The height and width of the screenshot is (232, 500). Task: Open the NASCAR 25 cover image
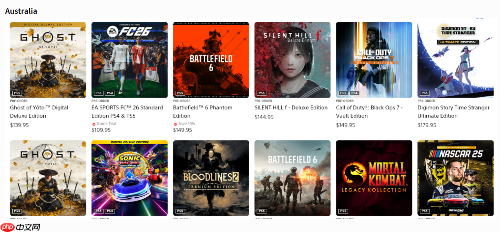pyautogui.click(x=456, y=178)
